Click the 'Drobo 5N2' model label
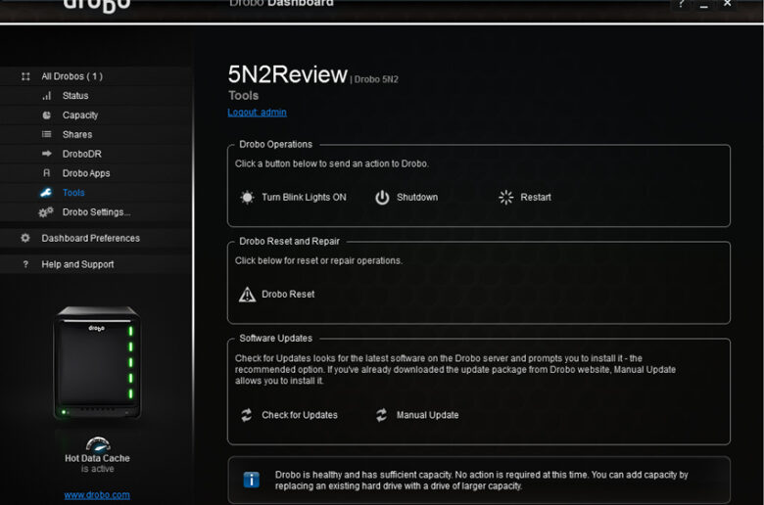Image resolution: width=764 pixels, height=505 pixels. [x=376, y=79]
